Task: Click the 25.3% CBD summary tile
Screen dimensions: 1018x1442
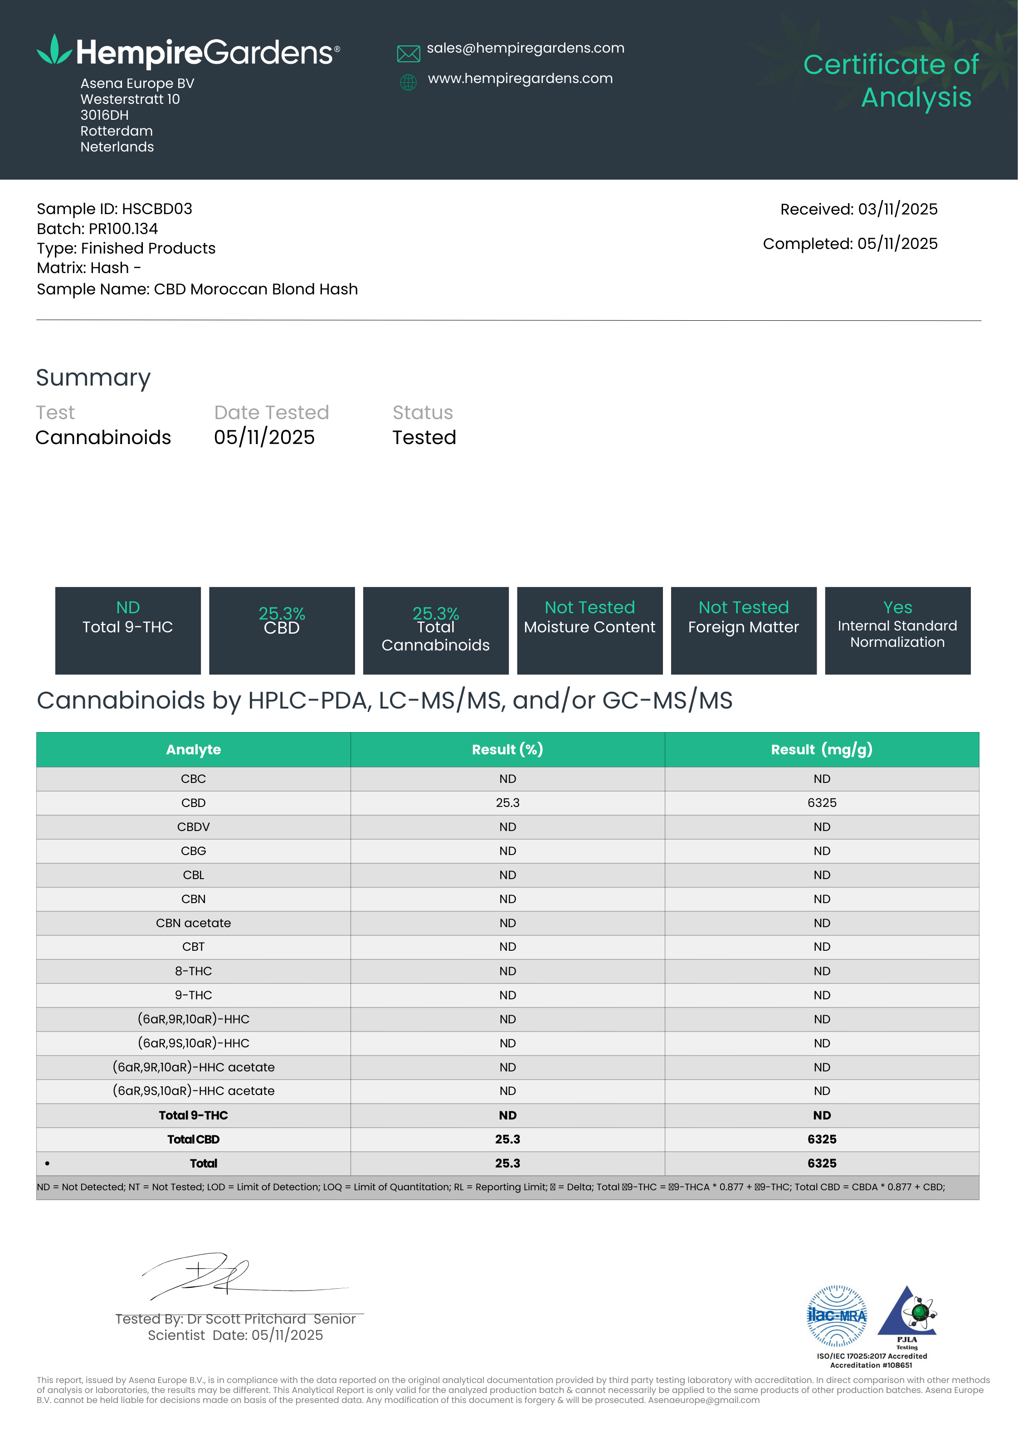Action: pos(282,630)
